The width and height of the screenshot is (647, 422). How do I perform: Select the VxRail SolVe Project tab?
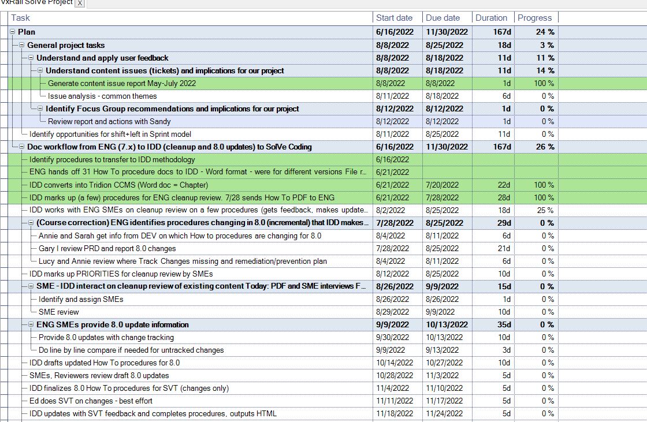tap(37, 3)
